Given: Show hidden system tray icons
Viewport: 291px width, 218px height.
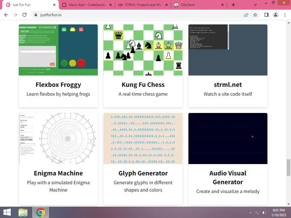Looking at the screenshot, I should (251, 213).
